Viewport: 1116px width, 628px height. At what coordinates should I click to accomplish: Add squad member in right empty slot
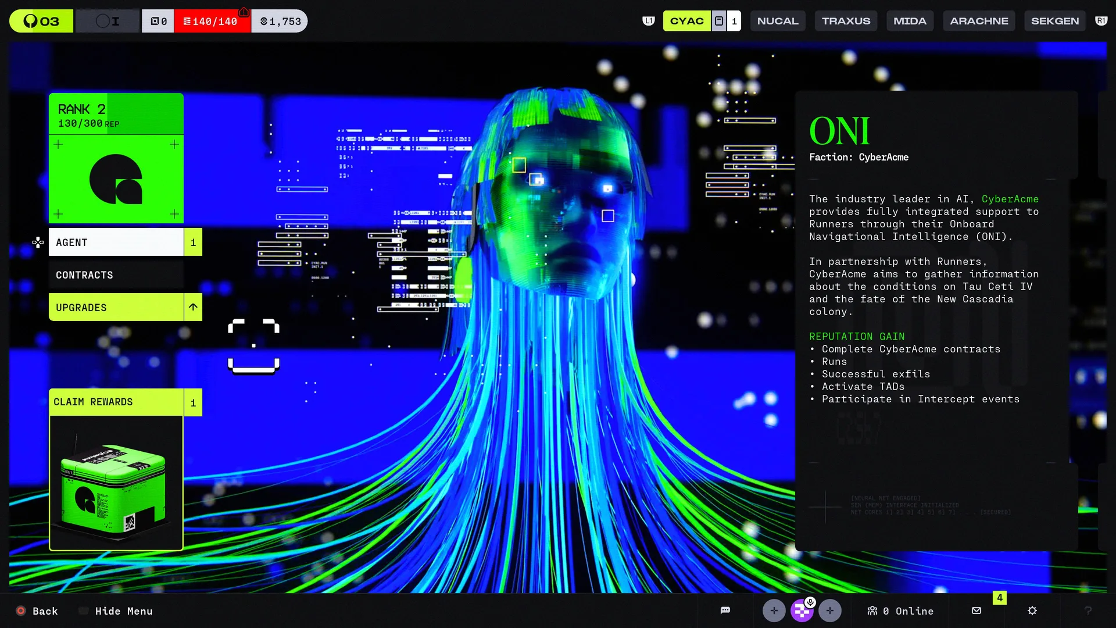pyautogui.click(x=829, y=611)
